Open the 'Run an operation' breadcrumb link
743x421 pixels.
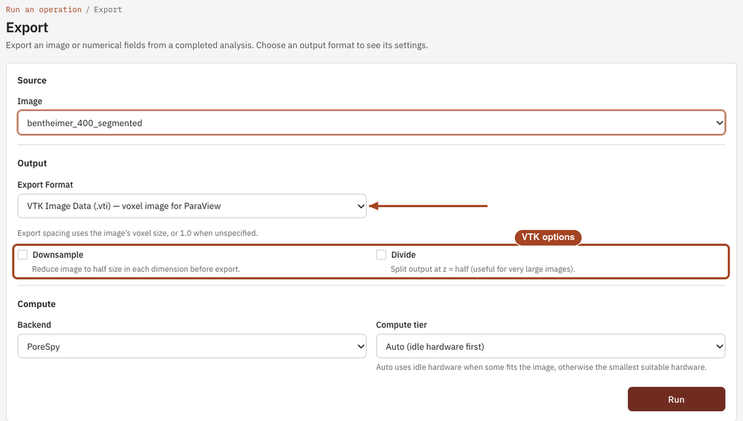(x=43, y=10)
